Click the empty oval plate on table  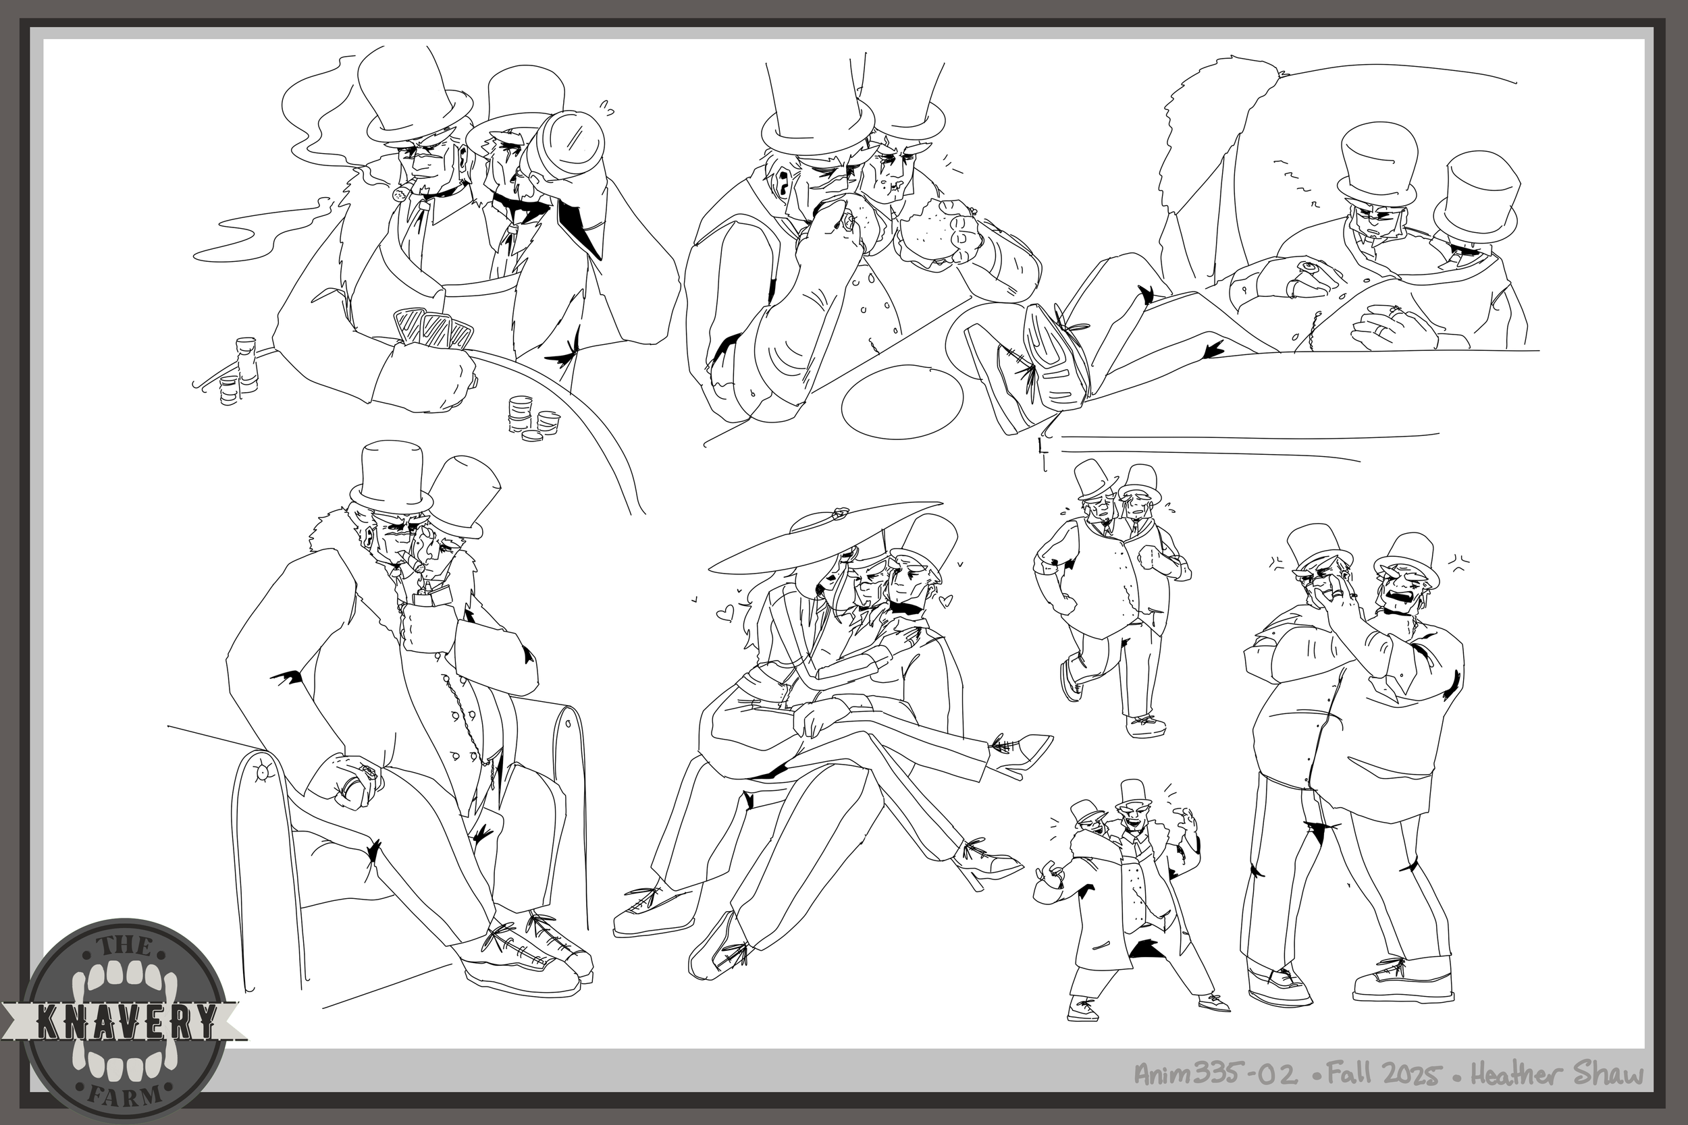tap(901, 402)
